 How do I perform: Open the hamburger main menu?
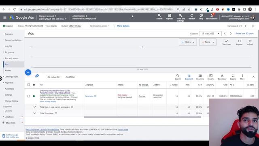tap(5, 17)
